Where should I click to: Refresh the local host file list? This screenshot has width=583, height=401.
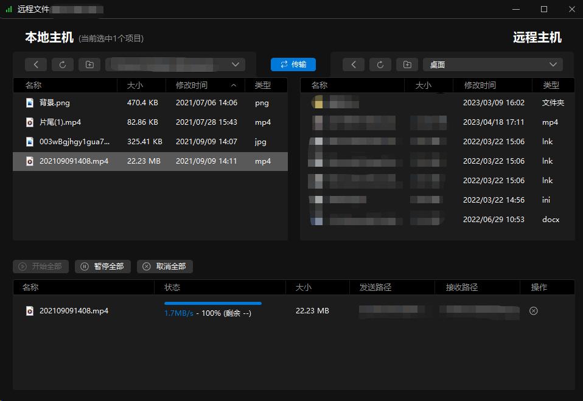click(x=63, y=65)
